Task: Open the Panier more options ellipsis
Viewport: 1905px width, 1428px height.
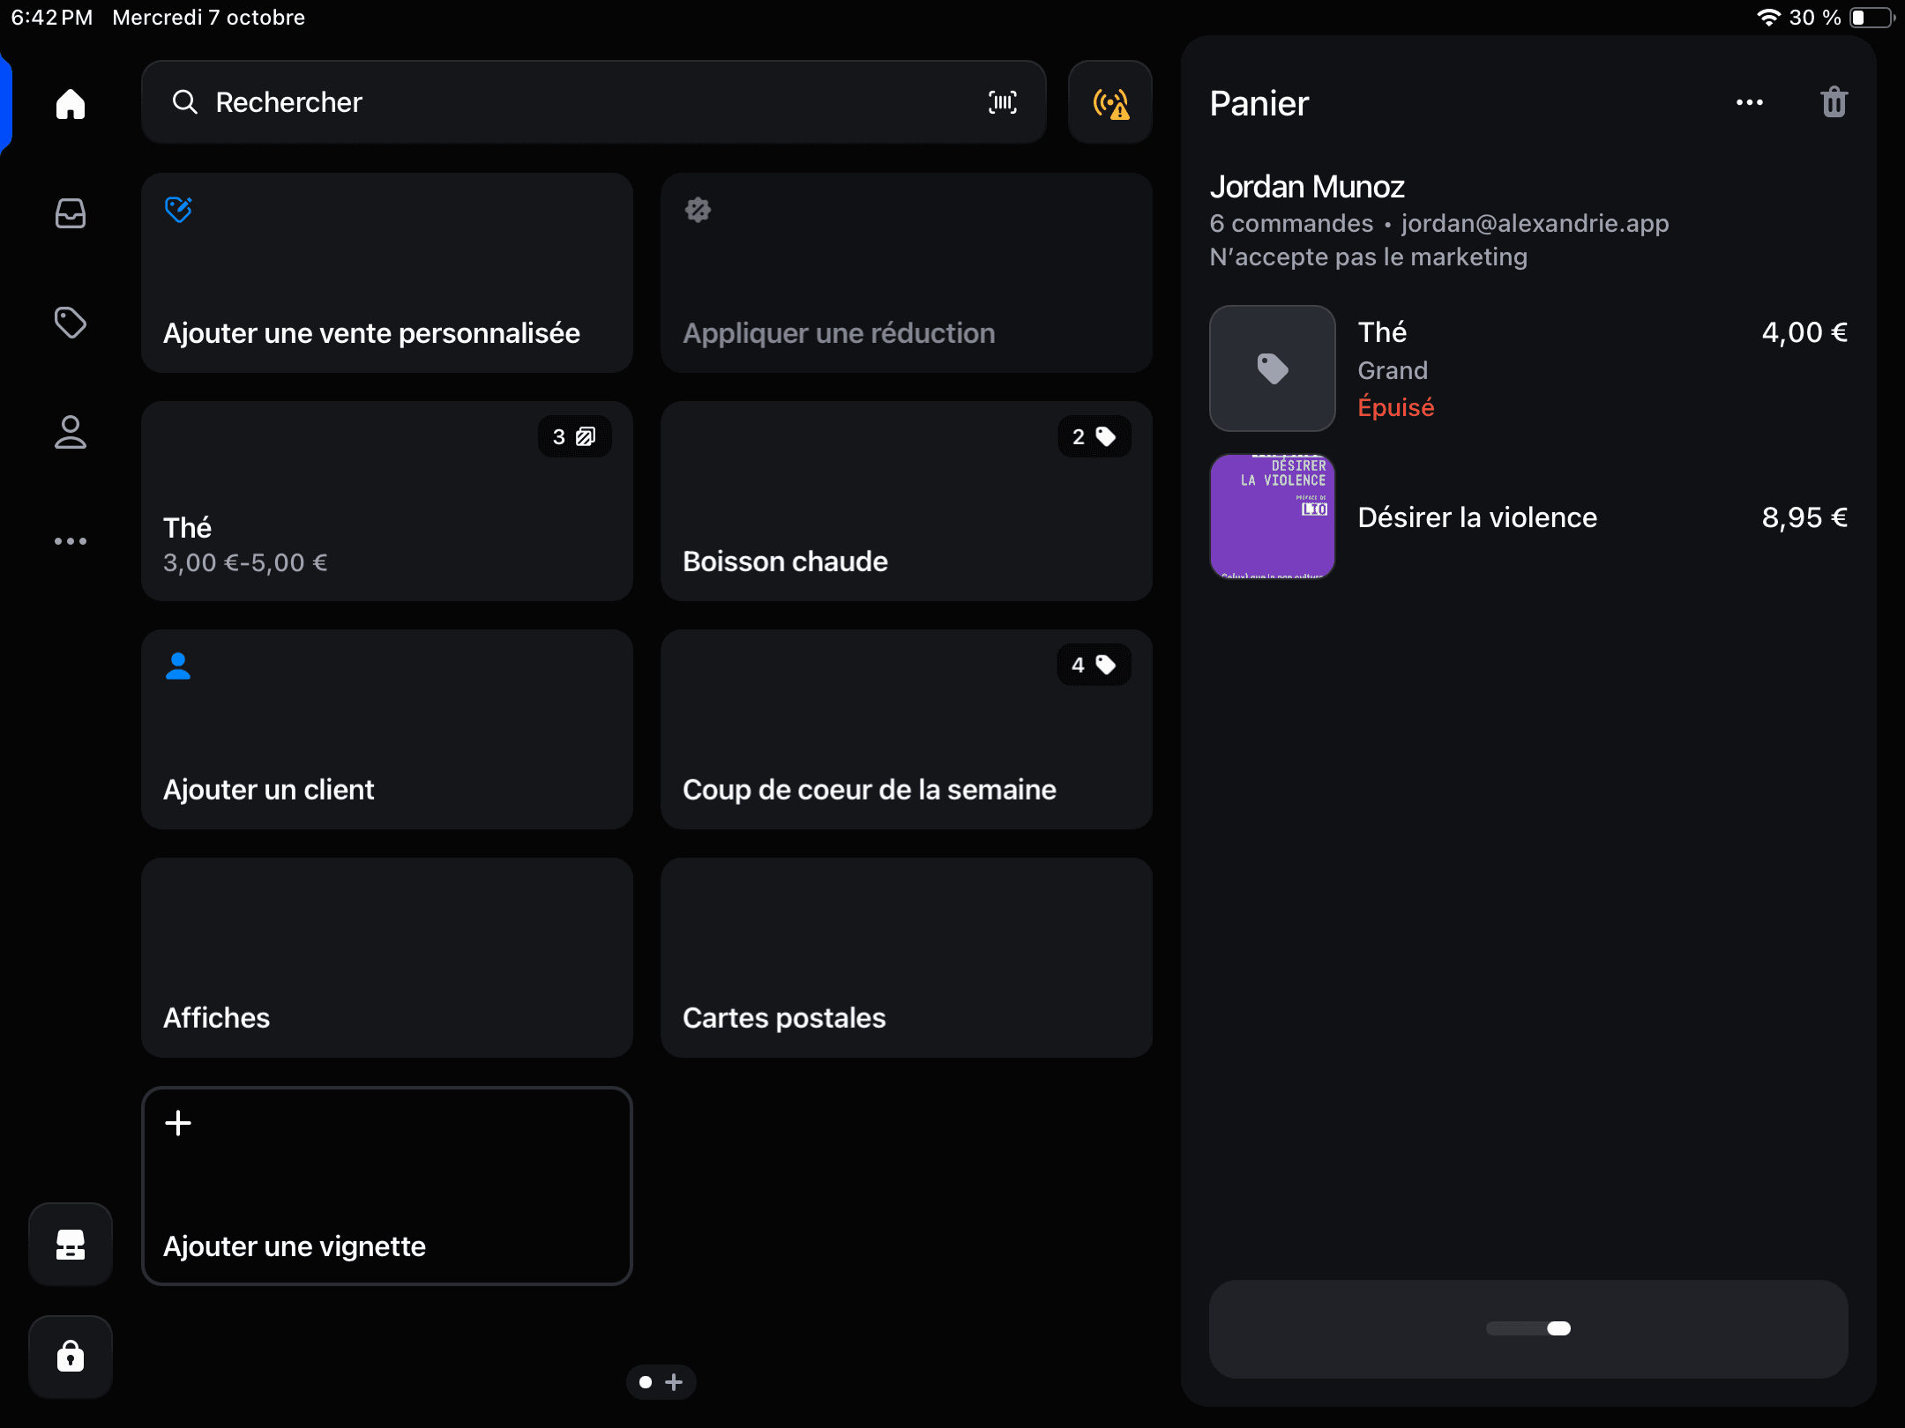Action: point(1750,103)
